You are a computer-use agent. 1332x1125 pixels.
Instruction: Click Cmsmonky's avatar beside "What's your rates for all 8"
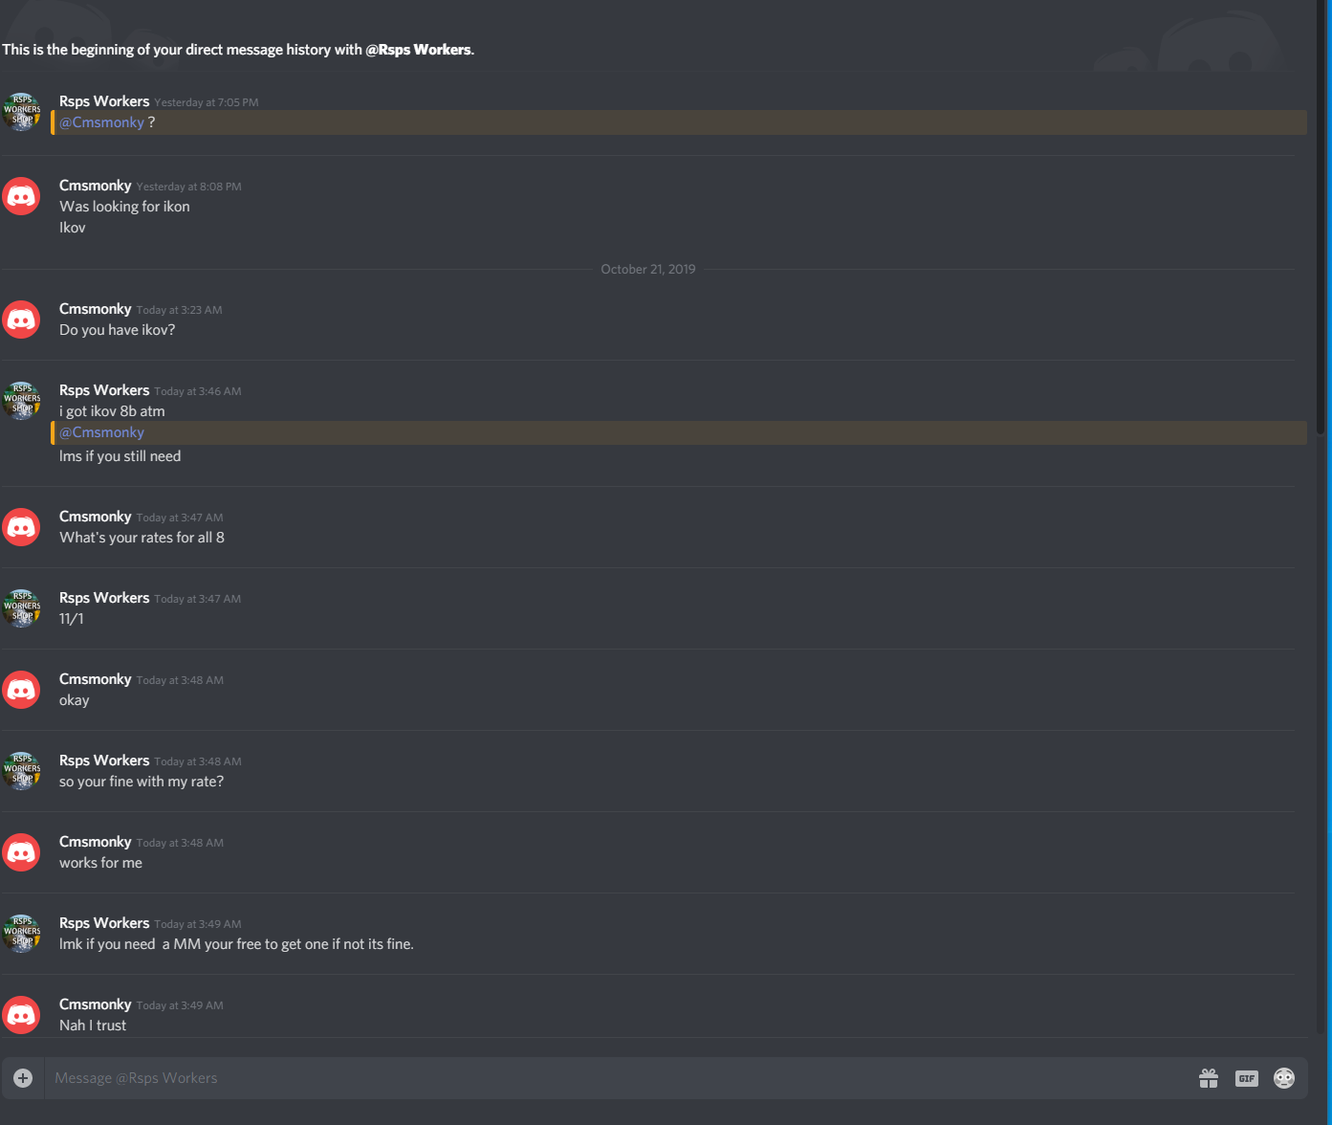click(21, 527)
